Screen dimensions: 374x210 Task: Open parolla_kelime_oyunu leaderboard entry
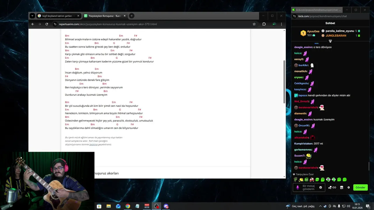[341, 31]
